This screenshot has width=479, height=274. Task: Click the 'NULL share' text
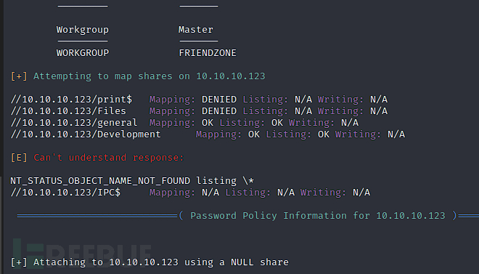(260, 262)
